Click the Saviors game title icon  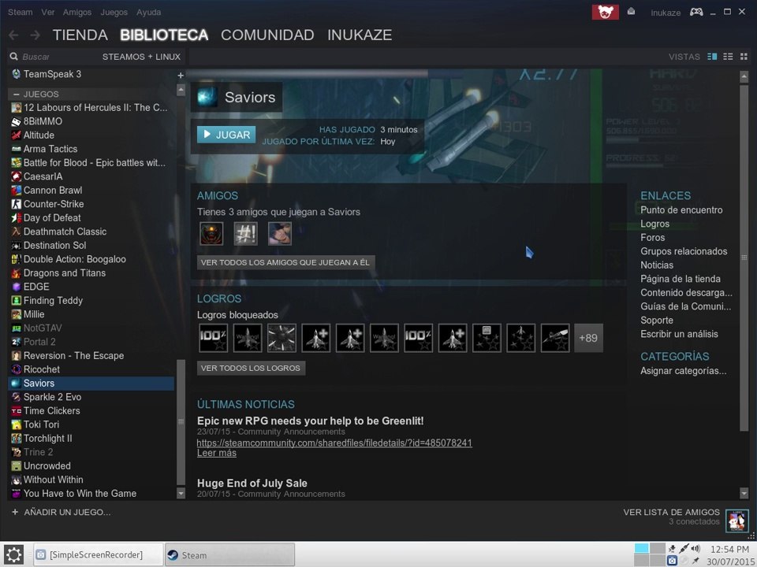(x=207, y=97)
